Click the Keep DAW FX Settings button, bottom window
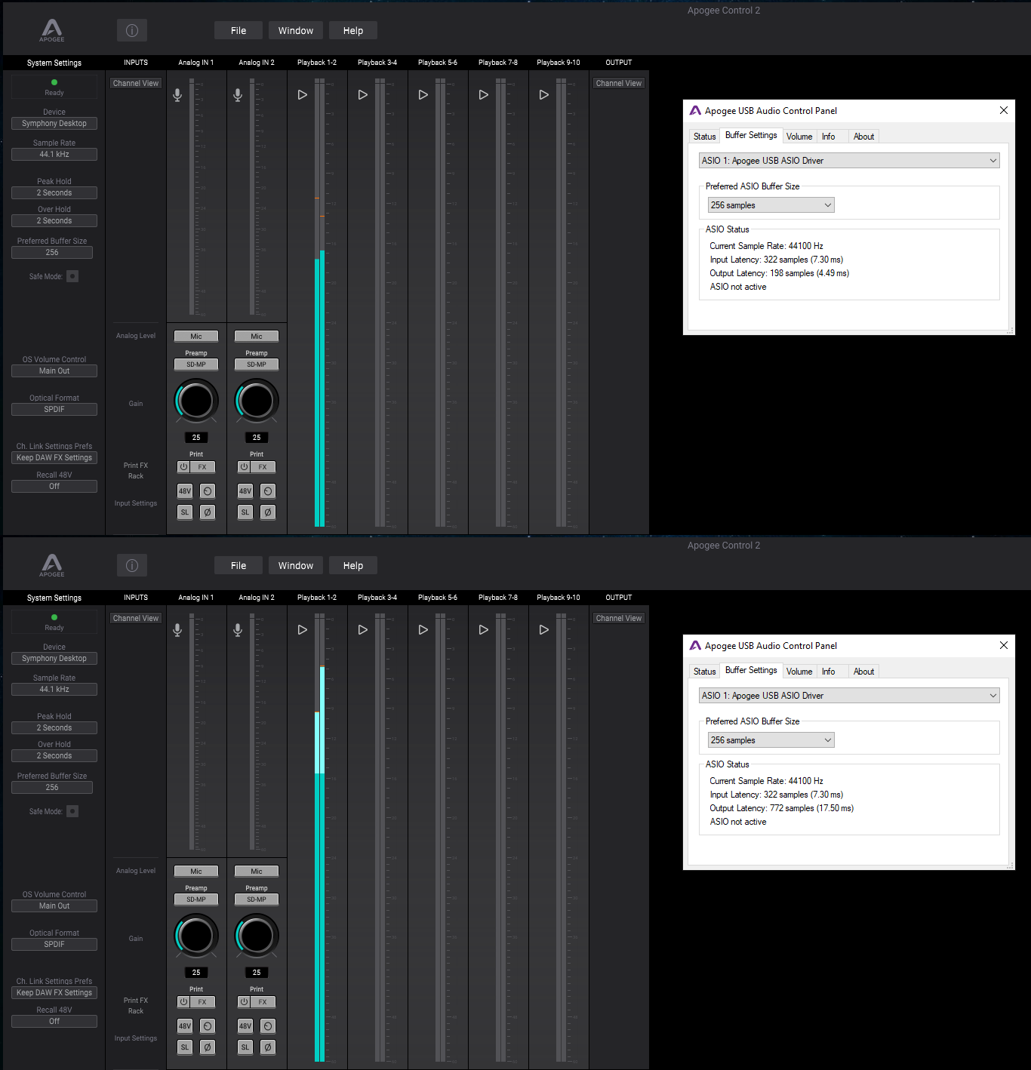Viewport: 1031px width, 1070px height. [54, 993]
